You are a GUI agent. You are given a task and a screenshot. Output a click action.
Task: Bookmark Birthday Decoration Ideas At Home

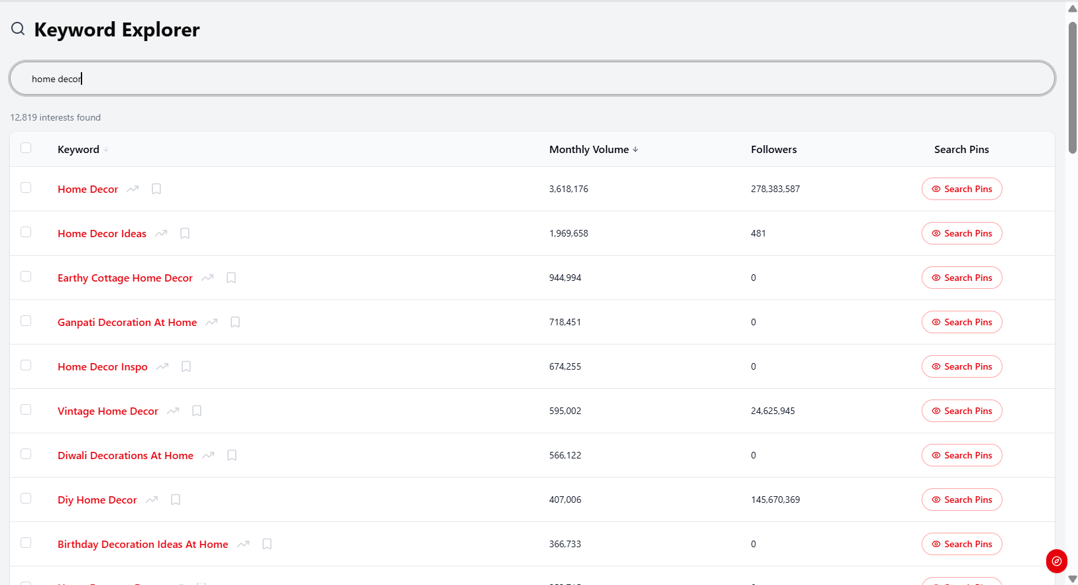click(267, 544)
